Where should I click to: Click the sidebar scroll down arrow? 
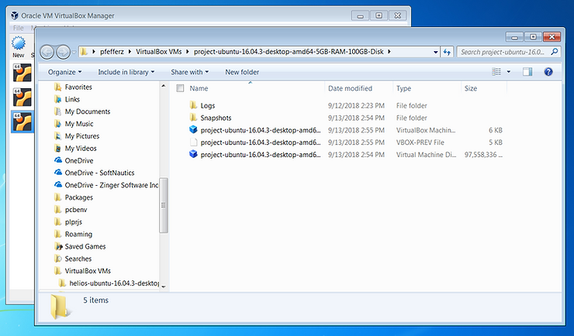164,286
